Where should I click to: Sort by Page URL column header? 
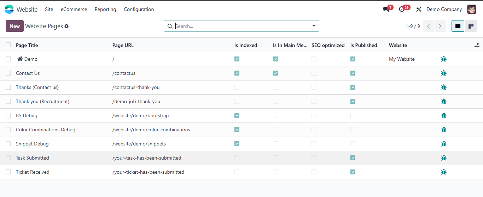pyautogui.click(x=123, y=45)
